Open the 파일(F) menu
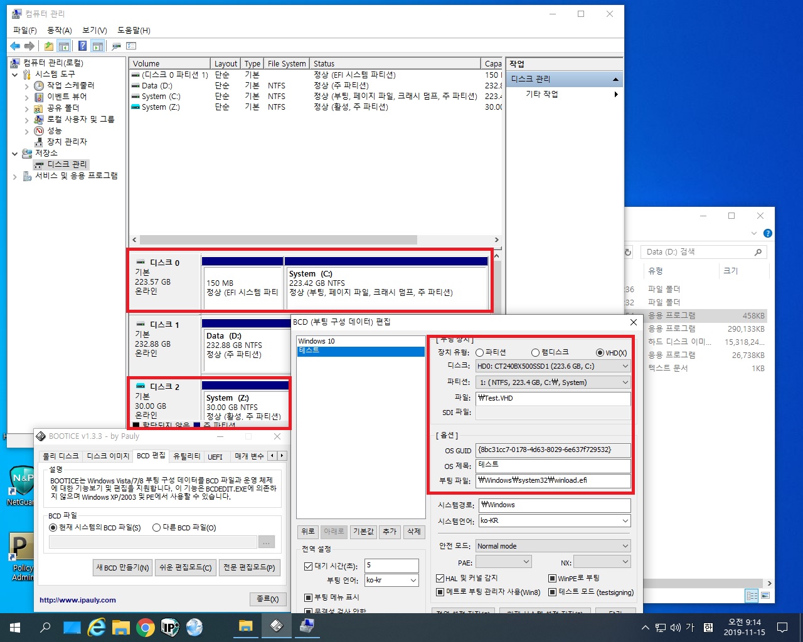Viewport: 803px width, 642px height. (24, 30)
